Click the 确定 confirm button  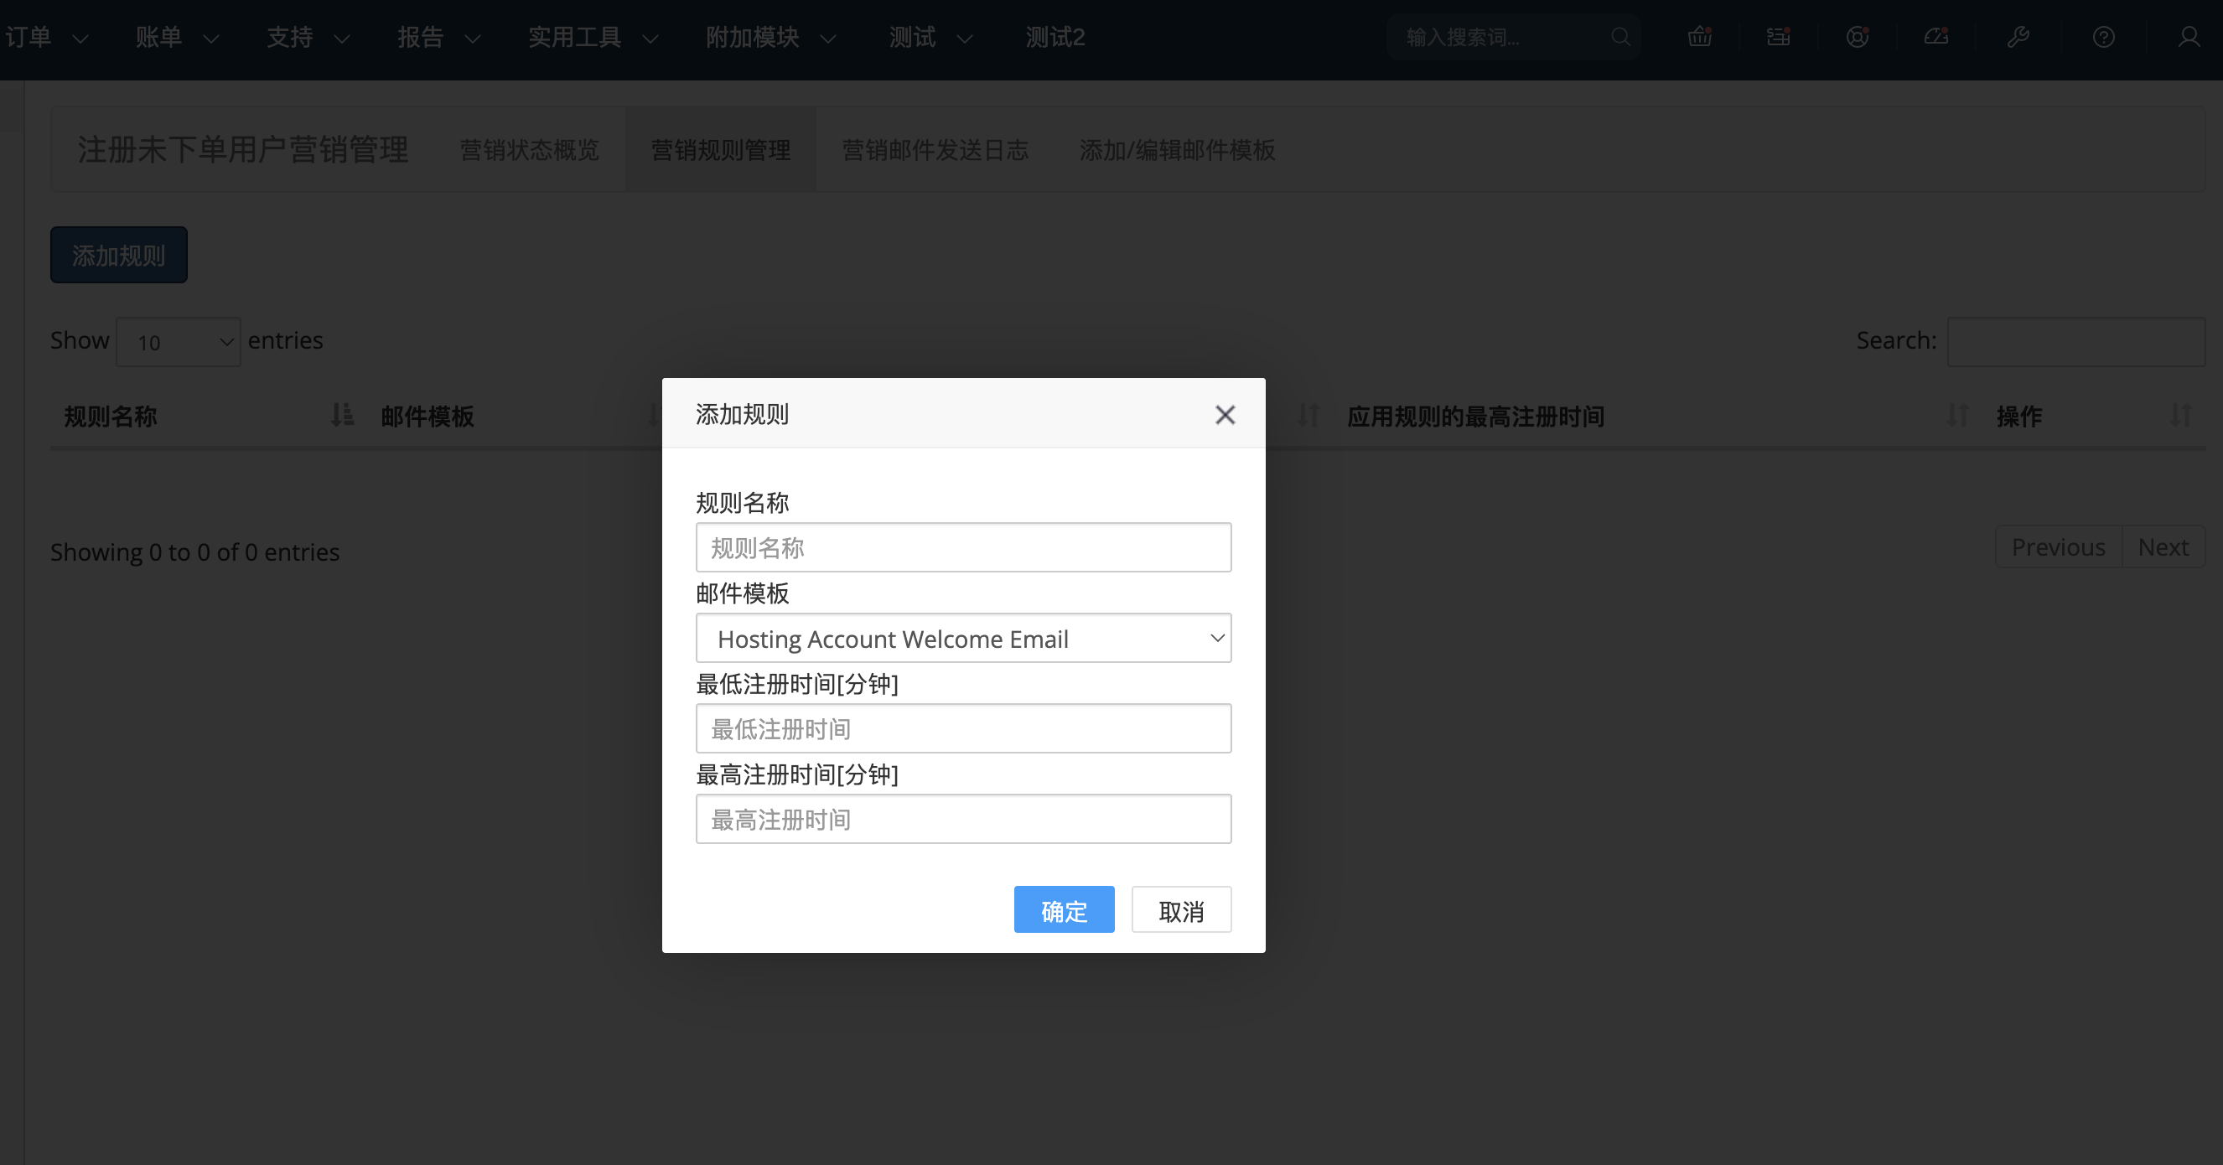pos(1063,910)
